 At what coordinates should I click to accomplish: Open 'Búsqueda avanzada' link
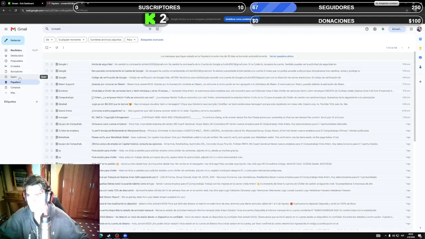click(x=152, y=40)
